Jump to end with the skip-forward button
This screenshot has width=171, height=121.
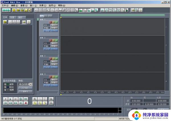click(x=20, y=103)
